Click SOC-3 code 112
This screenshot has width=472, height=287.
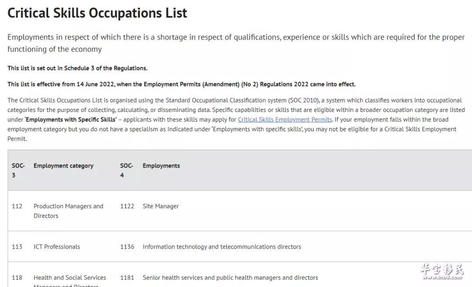17,206
